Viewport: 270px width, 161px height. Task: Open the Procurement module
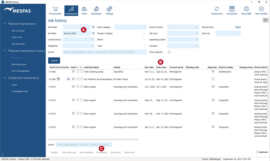click(x=55, y=11)
